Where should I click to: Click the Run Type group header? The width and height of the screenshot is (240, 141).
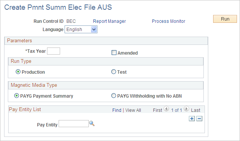coord(106,61)
